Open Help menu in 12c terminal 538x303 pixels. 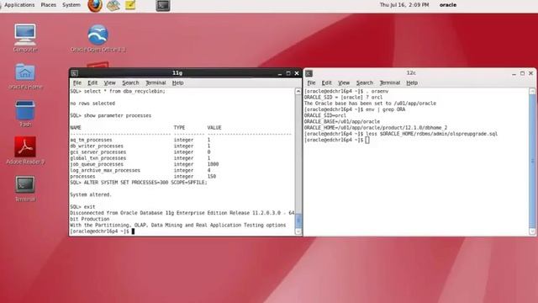[x=412, y=82]
